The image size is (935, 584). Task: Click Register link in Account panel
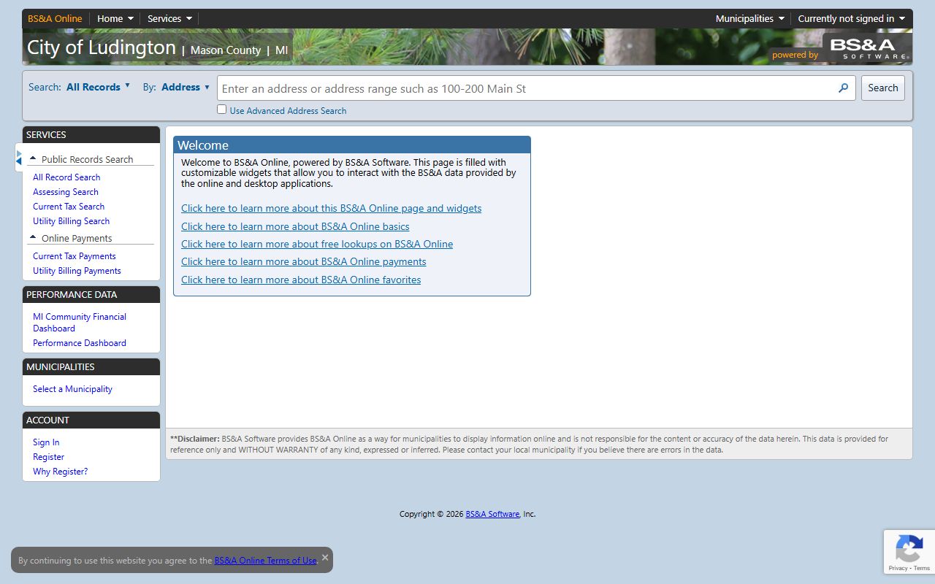coord(48,457)
